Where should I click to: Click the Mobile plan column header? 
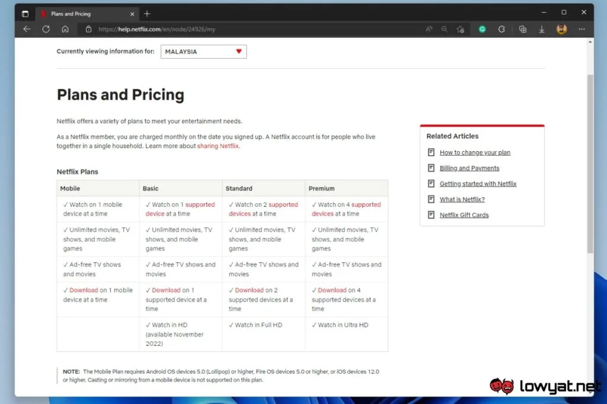coord(98,188)
